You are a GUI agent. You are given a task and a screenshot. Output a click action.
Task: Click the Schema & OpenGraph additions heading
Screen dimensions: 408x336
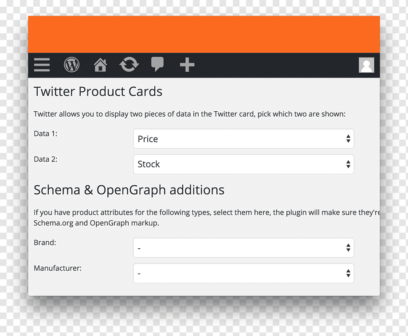pyautogui.click(x=129, y=190)
